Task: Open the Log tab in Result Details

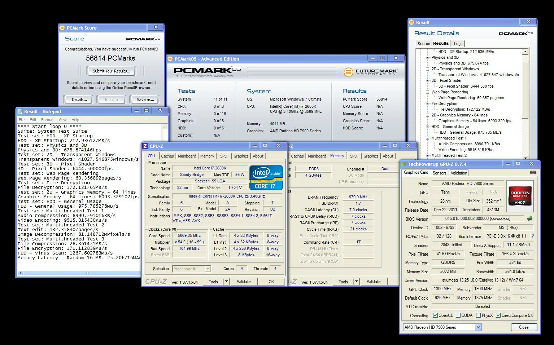Action: [x=457, y=44]
